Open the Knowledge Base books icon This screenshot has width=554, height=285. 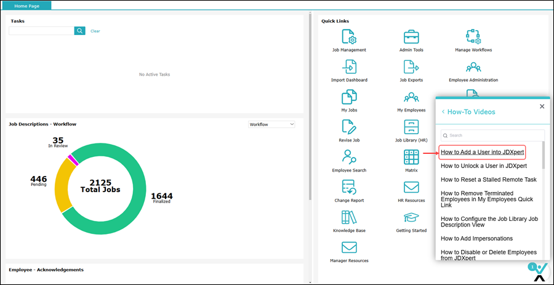[349, 217]
